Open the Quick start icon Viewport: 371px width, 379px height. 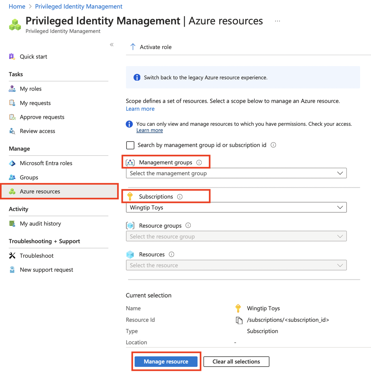point(12,56)
